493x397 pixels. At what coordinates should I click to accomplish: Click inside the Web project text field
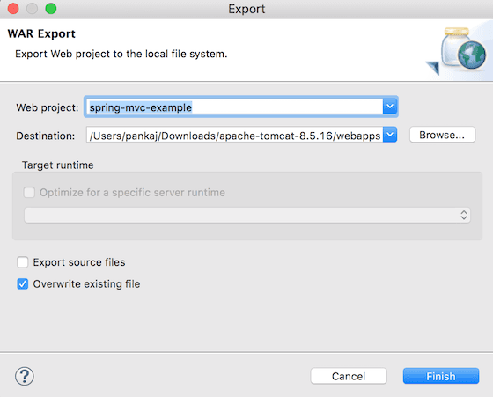234,107
